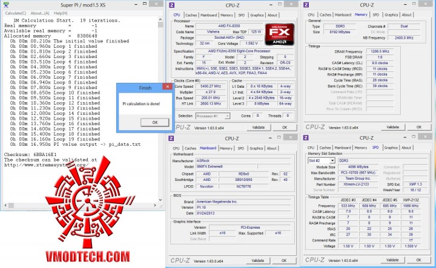Click the Super PI vertical scrollbar down arrow
436x268 pixels.
[x=160, y=200]
